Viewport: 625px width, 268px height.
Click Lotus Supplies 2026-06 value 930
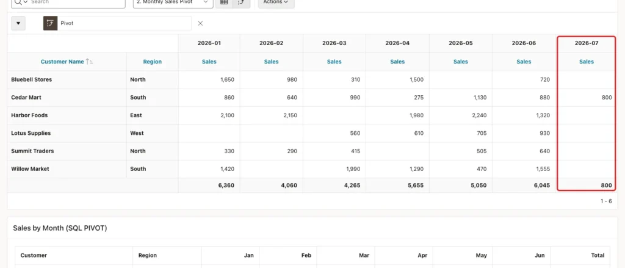click(545, 133)
